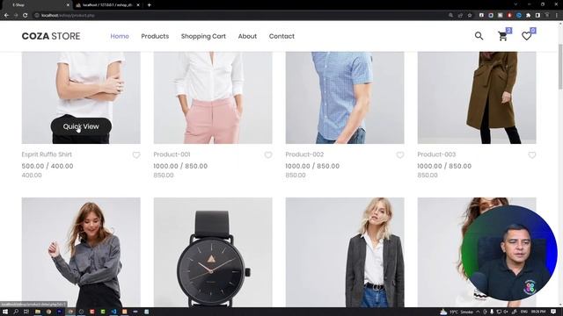The height and width of the screenshot is (316, 563).
Task: Click the black watch product image
Action: pyautogui.click(x=213, y=252)
